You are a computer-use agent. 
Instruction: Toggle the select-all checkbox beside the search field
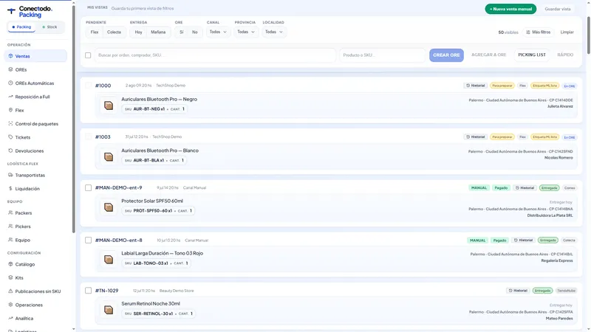point(88,55)
